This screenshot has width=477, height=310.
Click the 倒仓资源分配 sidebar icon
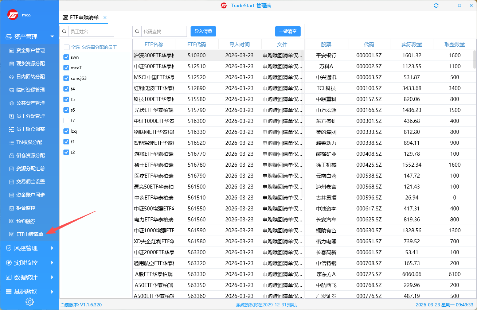[12, 155]
